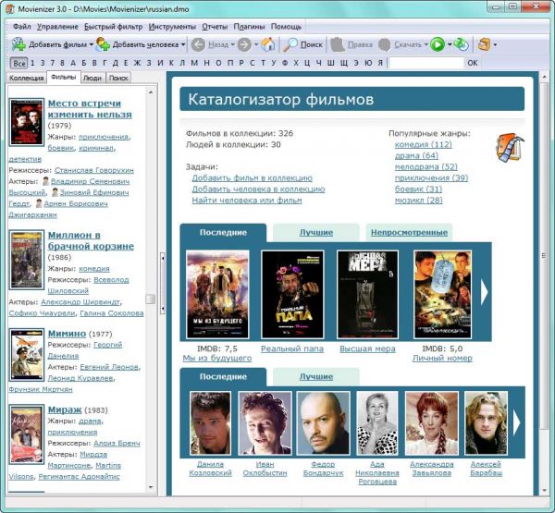
Task: Open the мюзикл (28) genre link
Action: 419,201
